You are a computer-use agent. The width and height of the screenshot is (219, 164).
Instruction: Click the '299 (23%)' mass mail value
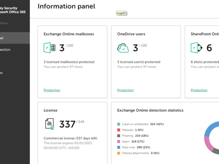coord(143,147)
